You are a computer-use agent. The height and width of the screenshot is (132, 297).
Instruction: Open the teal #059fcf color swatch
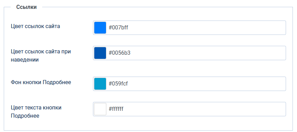point(100,84)
